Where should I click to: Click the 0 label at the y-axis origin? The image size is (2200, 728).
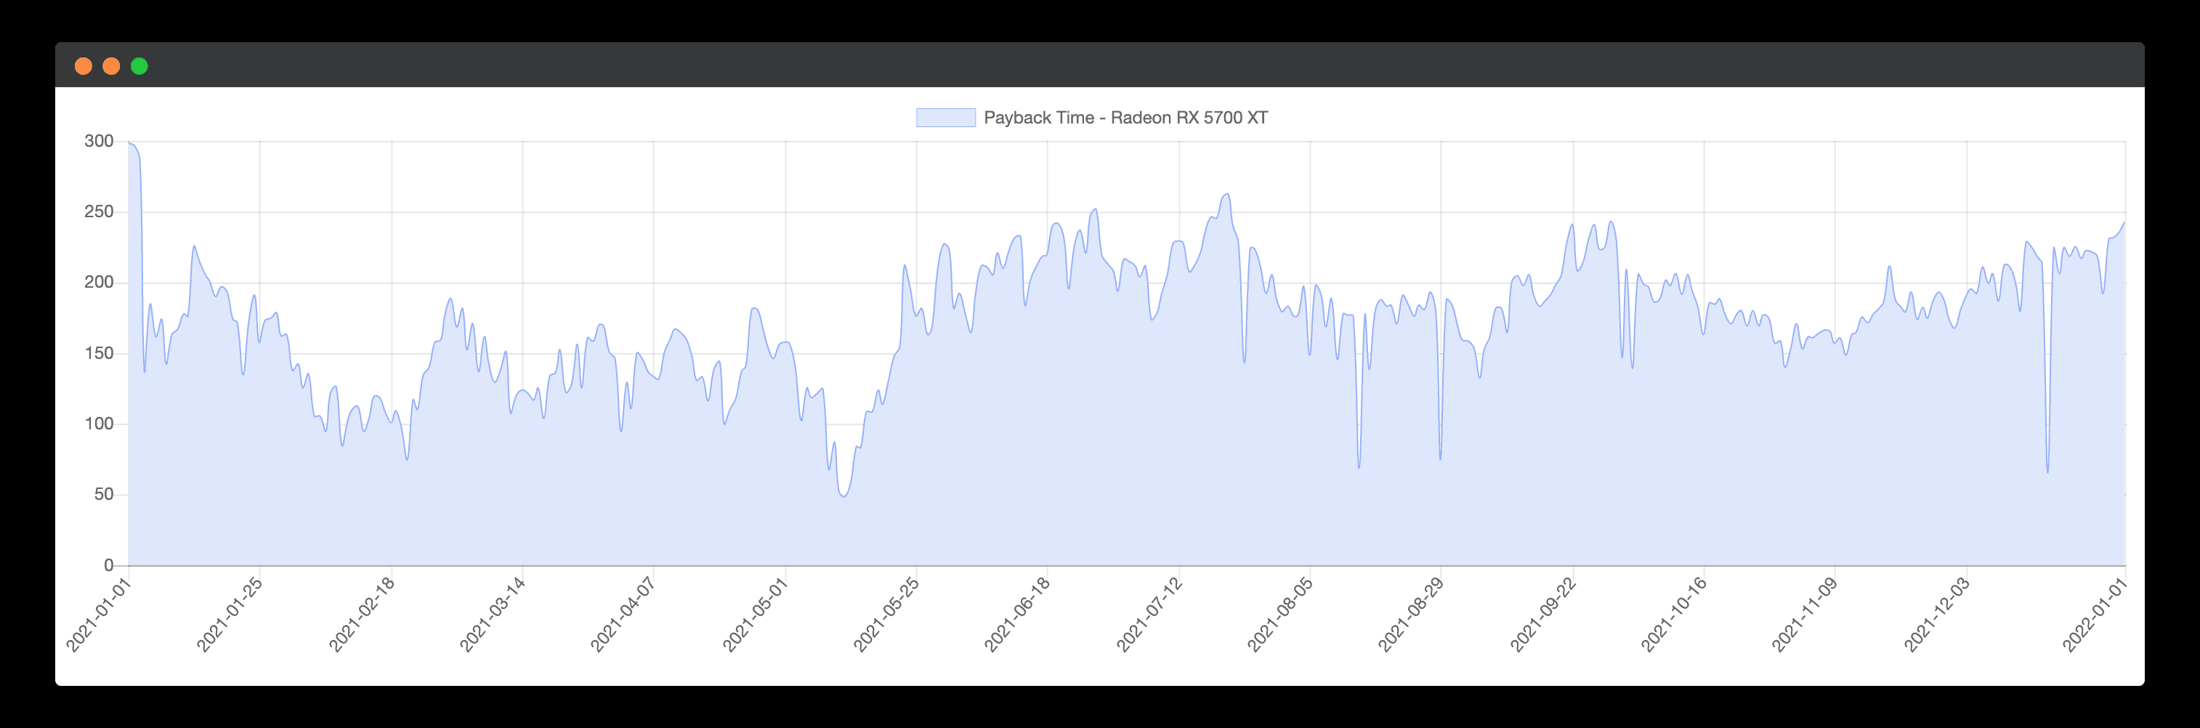108,565
